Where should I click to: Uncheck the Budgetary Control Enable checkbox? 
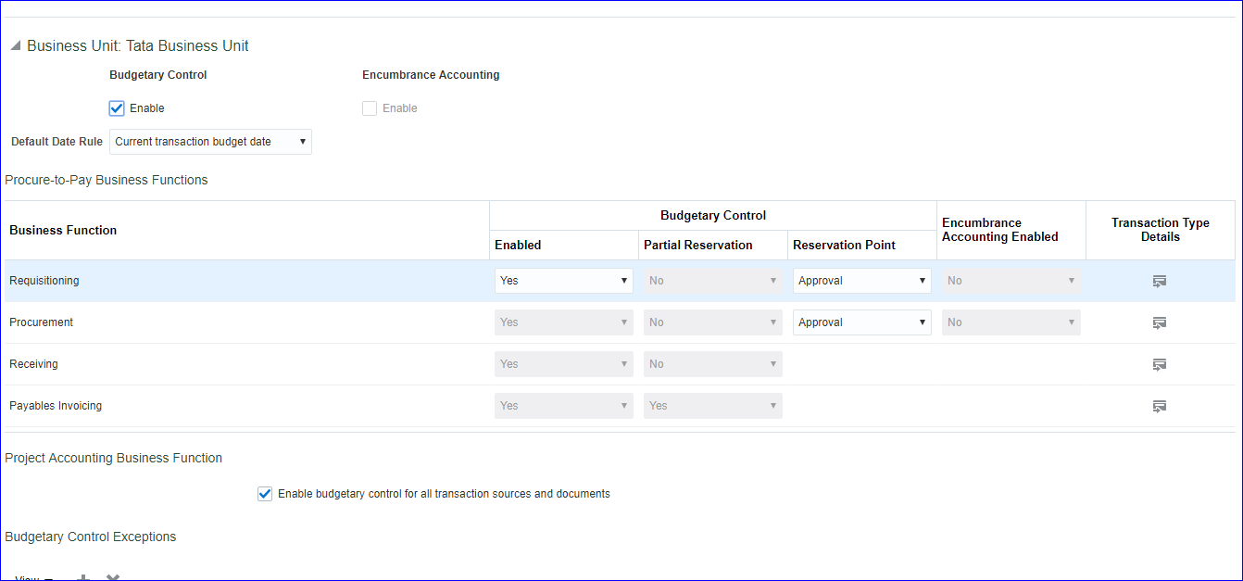click(x=117, y=108)
